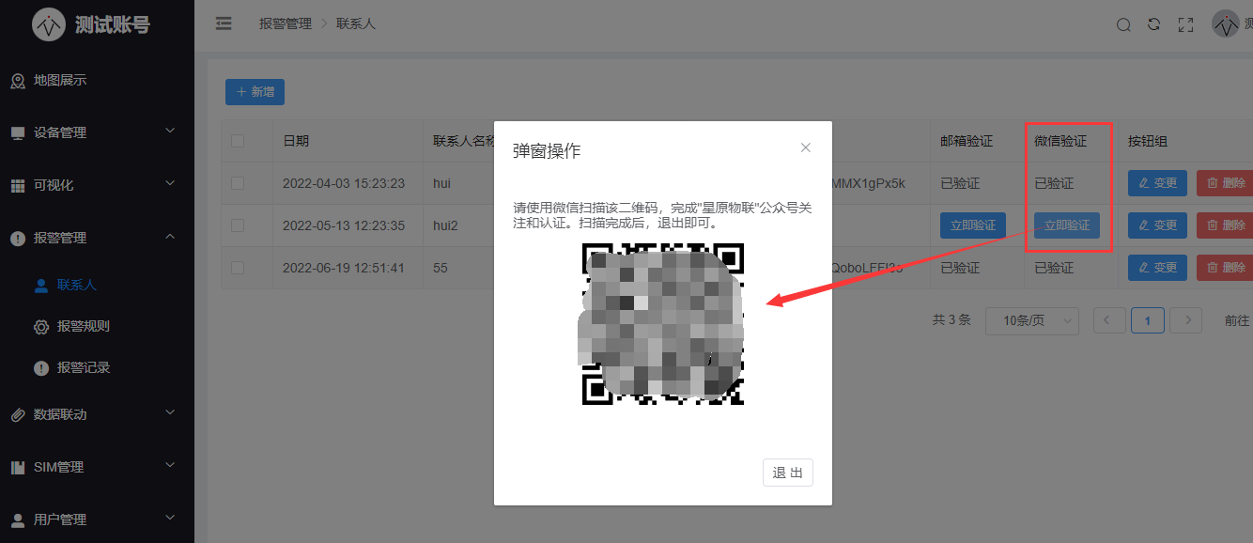Expand the 可视化 menu chevron
This screenshot has height=543, width=1253.
(x=170, y=183)
